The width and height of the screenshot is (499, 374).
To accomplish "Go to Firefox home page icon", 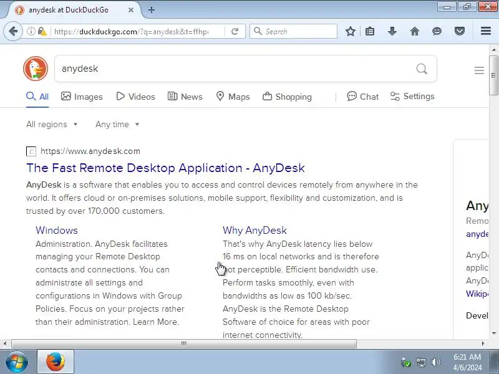I will 415,31.
